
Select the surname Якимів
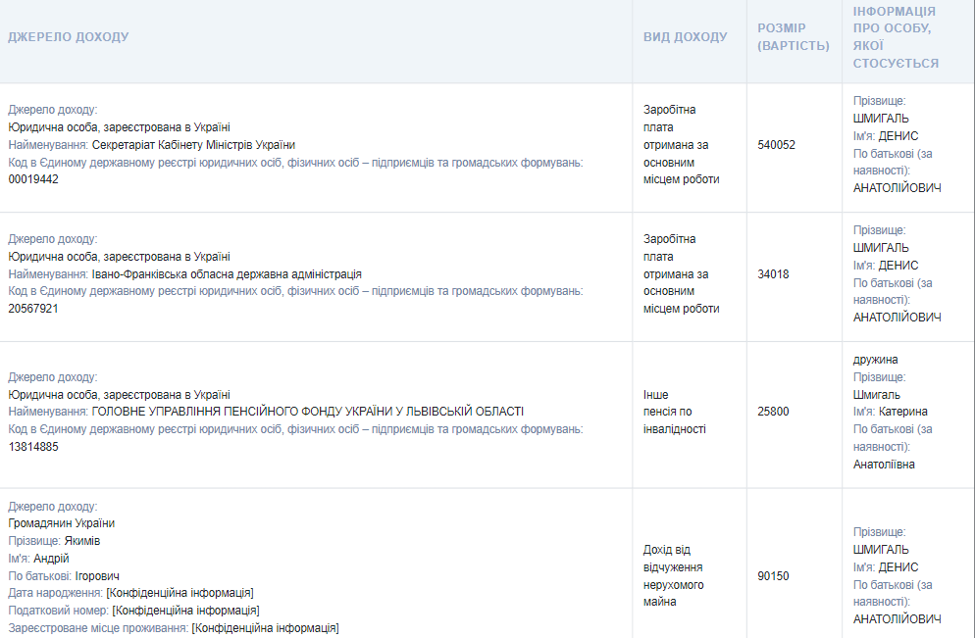coord(82,541)
